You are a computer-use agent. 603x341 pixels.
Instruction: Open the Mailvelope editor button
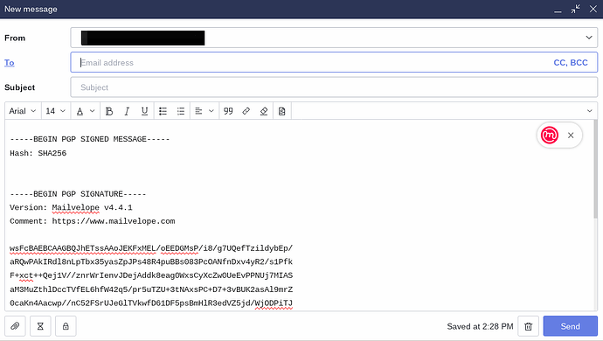550,136
